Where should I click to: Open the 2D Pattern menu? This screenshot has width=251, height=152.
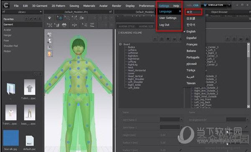[58, 6]
